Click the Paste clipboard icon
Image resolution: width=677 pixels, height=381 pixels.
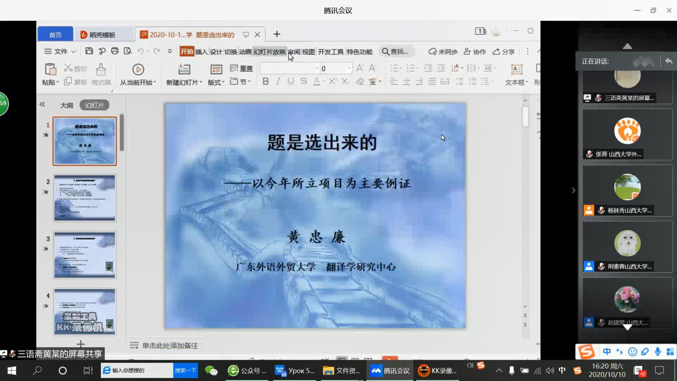pyautogui.click(x=50, y=69)
